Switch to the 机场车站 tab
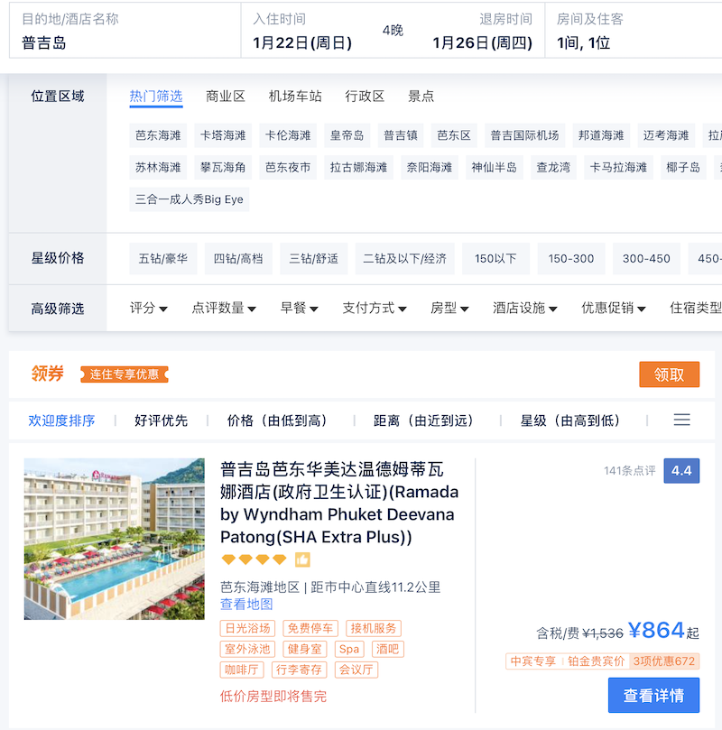The image size is (722, 730). [295, 97]
